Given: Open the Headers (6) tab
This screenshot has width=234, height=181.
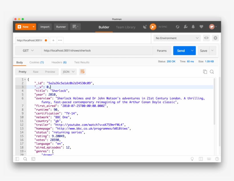Looking at the screenshot, I should click(59, 62).
